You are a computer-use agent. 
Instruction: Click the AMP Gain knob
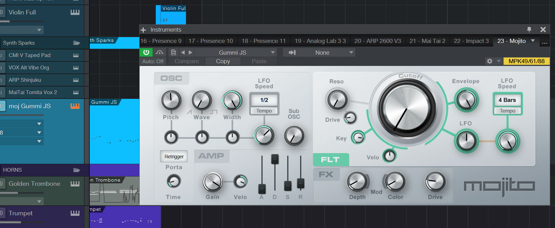[x=213, y=182]
